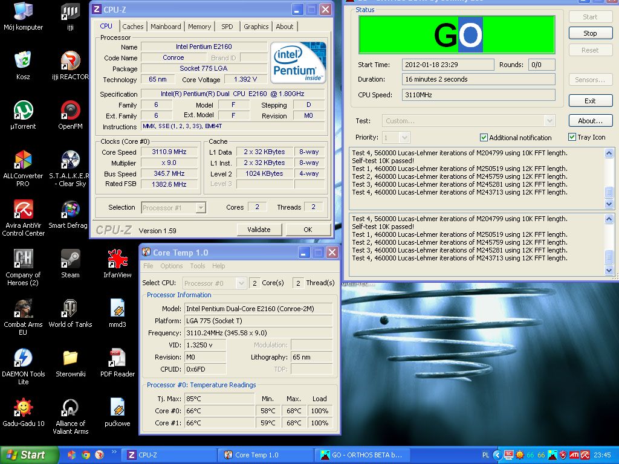The width and height of the screenshot is (619, 464).
Task: Launch Steam from the desktop
Action: pyautogui.click(x=70, y=264)
